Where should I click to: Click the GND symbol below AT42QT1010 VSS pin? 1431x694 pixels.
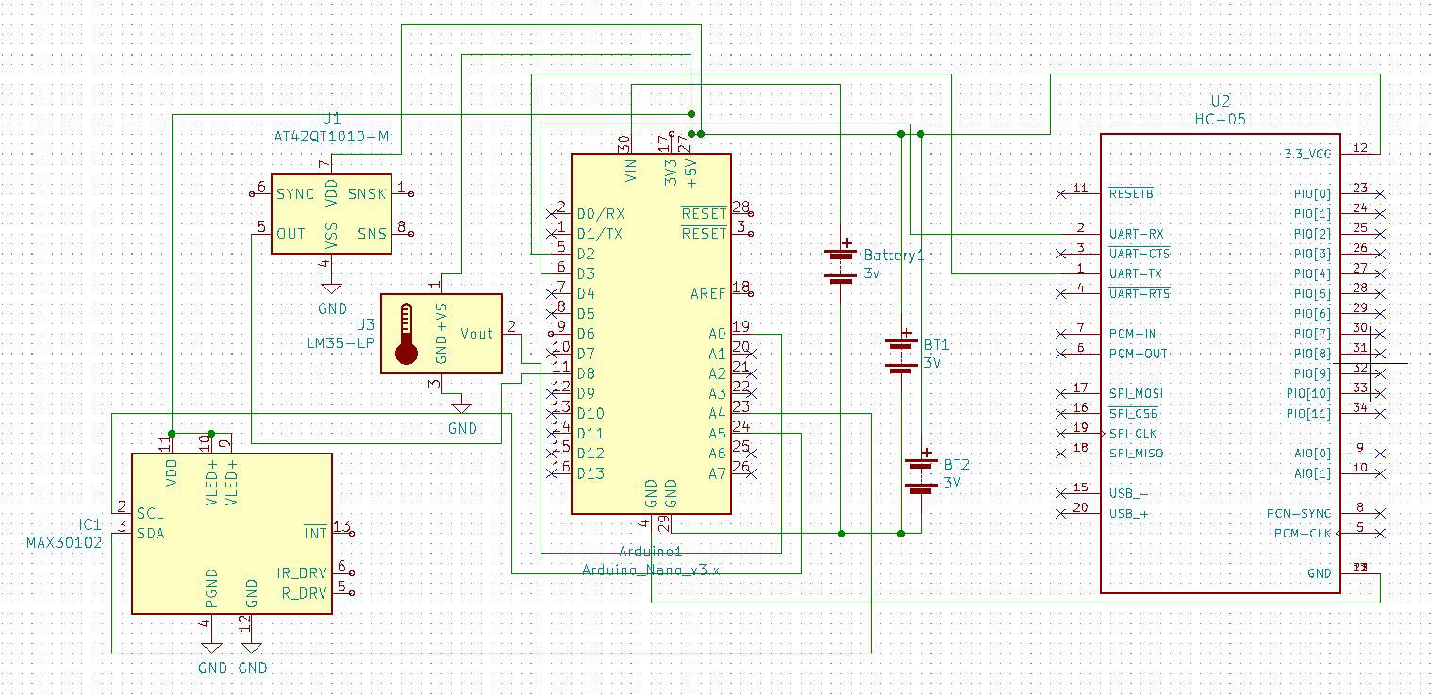point(331,288)
